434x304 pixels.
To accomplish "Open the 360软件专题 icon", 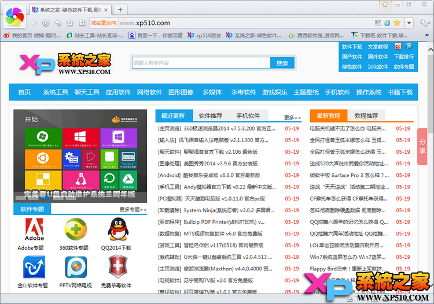I will click(75, 229).
